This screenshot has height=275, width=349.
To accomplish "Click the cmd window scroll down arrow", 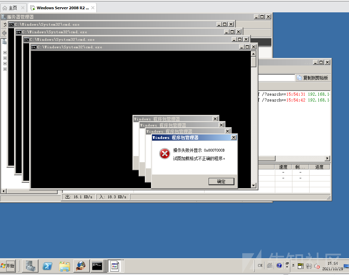I will pyautogui.click(x=253, y=185).
